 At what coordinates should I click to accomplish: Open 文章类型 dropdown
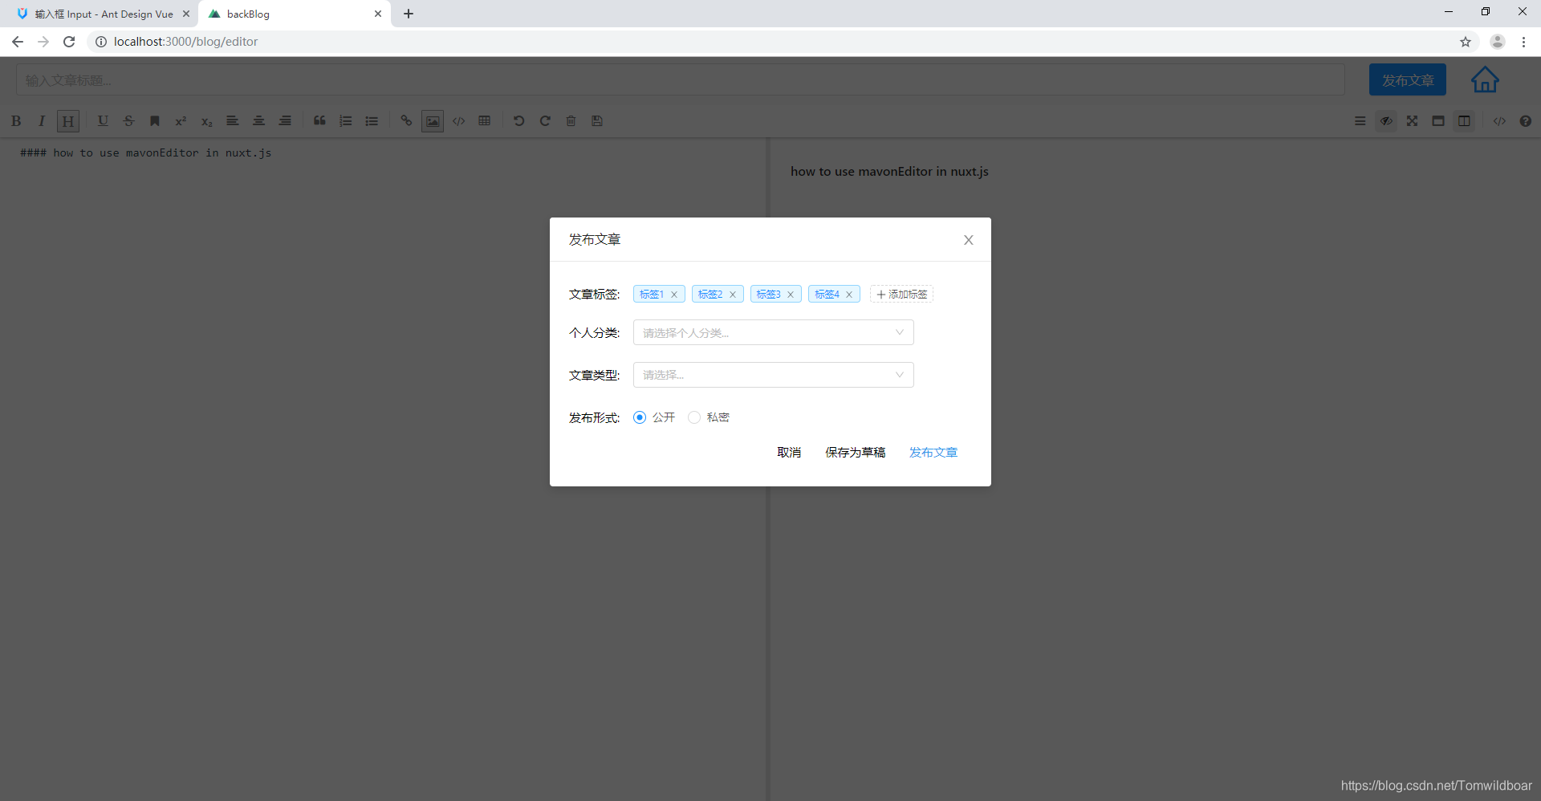pyautogui.click(x=773, y=375)
